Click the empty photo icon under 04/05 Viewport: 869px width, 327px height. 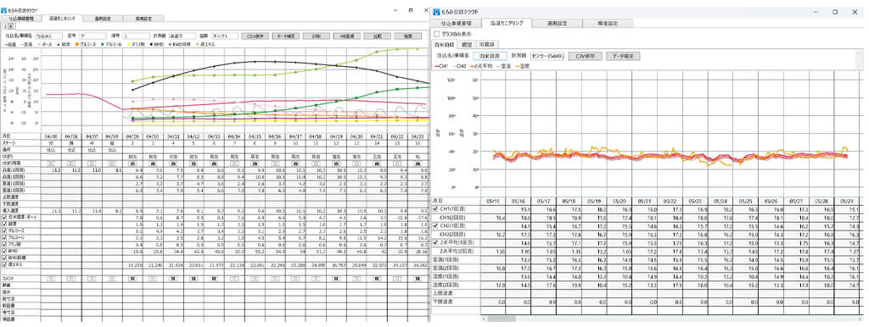[52, 163]
